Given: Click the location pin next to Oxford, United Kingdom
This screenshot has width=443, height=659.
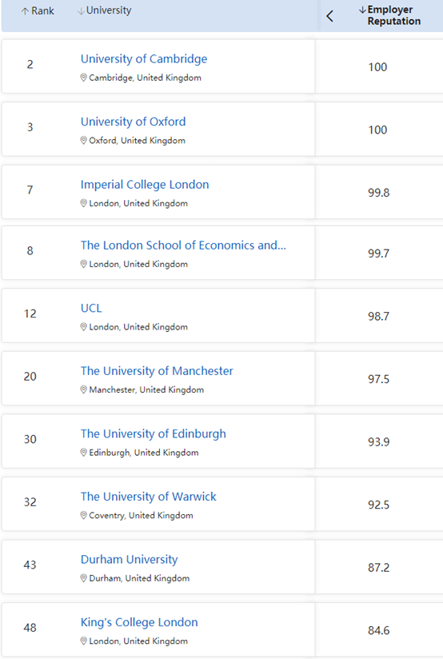Looking at the screenshot, I should point(84,141).
